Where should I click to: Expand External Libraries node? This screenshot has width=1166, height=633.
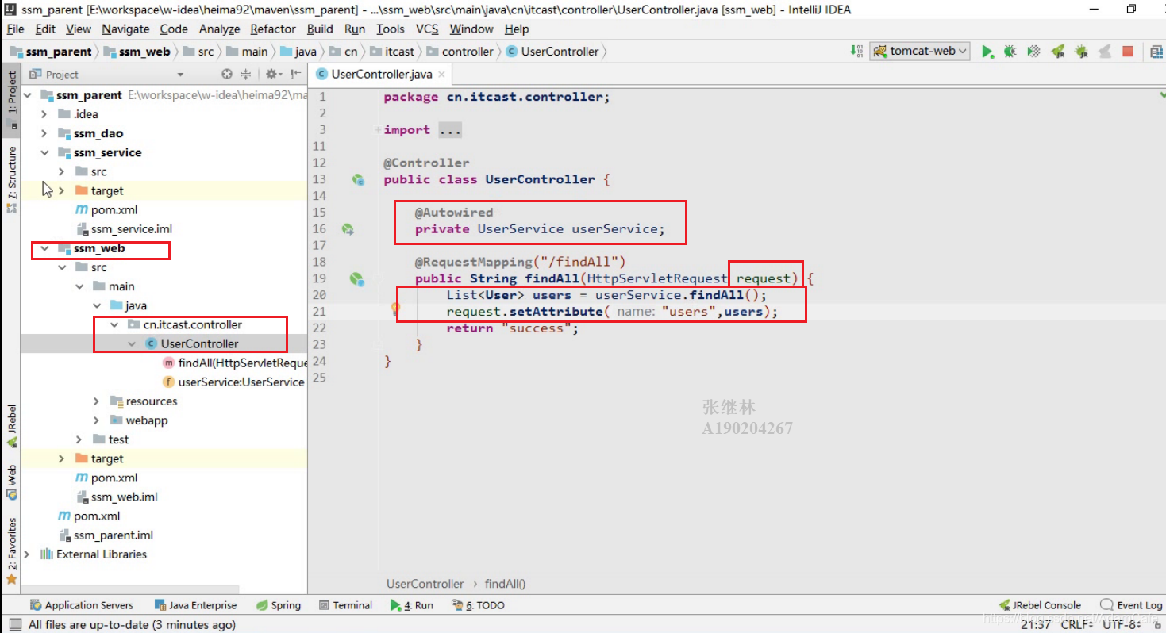coord(28,554)
